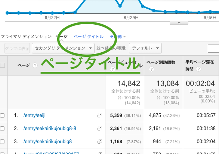This screenshot has height=154, width=219.
Task: Click the total 14,842 pageviews value
Action: tap(129, 83)
